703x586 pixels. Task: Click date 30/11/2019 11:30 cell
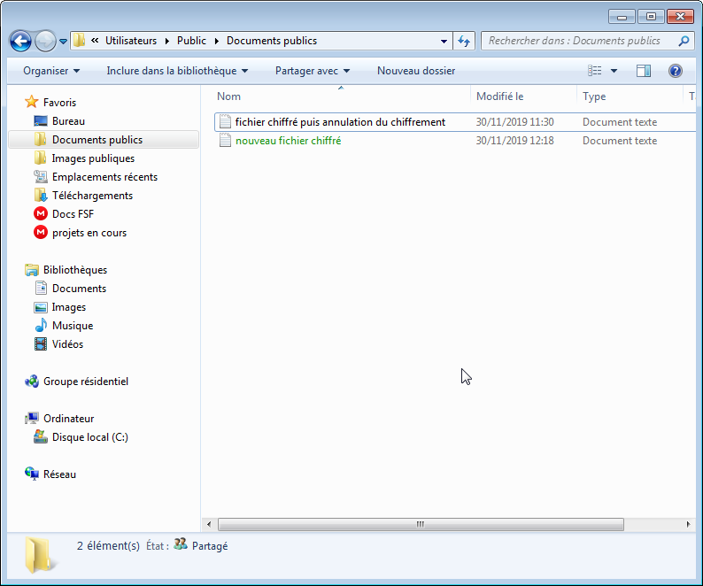[514, 122]
